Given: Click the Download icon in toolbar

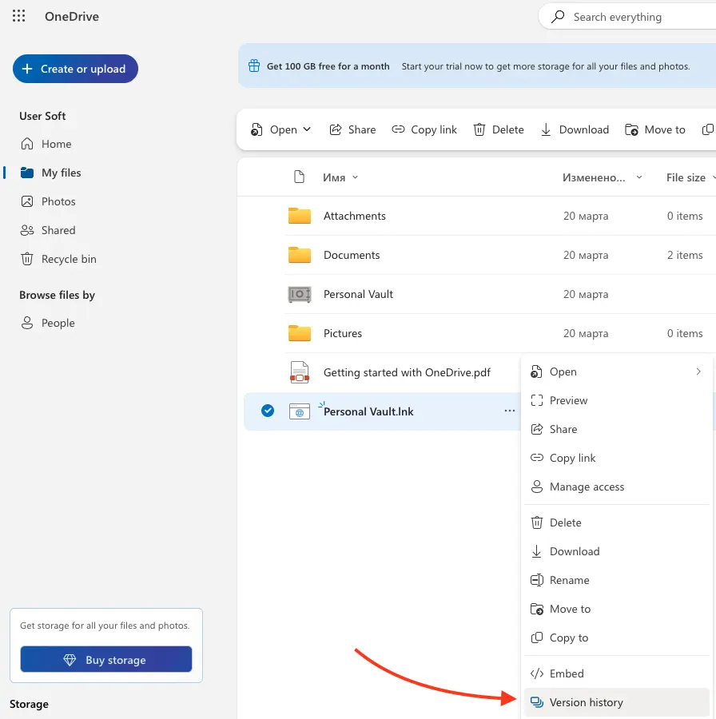Looking at the screenshot, I should [x=547, y=129].
